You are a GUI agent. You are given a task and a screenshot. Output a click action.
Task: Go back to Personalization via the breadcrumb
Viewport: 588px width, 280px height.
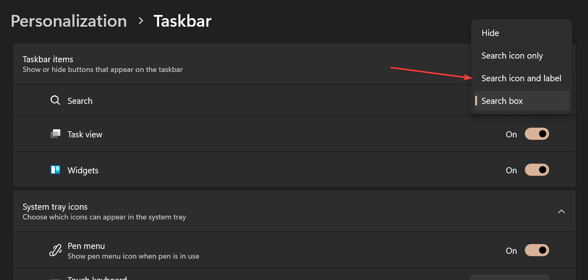click(69, 21)
